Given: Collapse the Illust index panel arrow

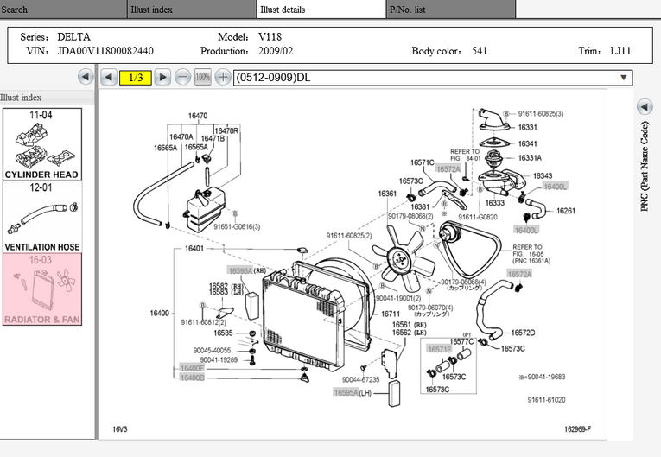Looking at the screenshot, I should tap(85, 78).
